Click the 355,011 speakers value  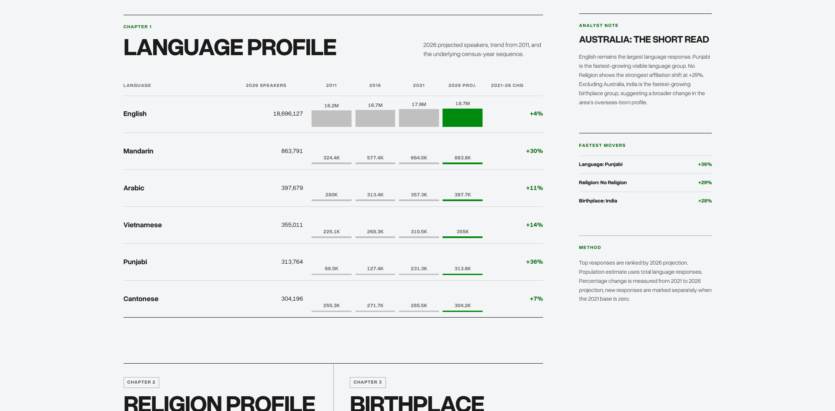tap(292, 225)
